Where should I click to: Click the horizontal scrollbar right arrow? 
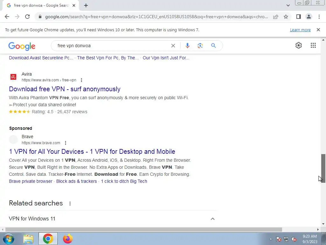318,230
